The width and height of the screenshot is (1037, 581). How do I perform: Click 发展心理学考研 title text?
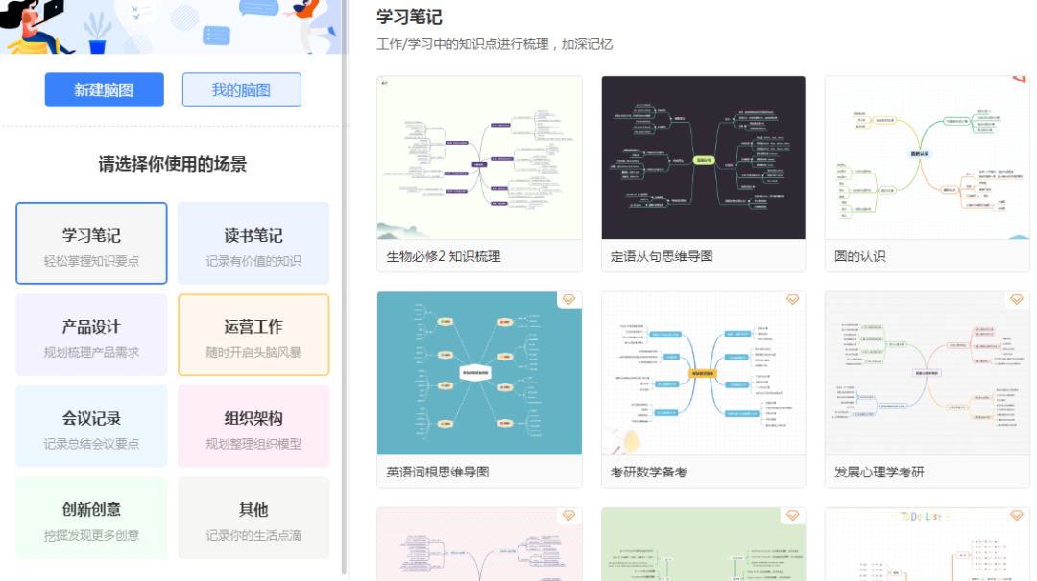point(879,472)
